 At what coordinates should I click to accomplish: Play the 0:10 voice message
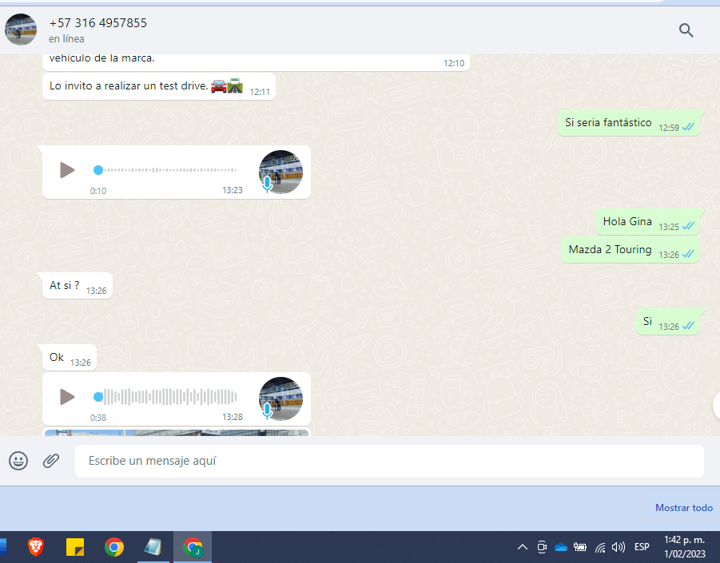click(67, 170)
